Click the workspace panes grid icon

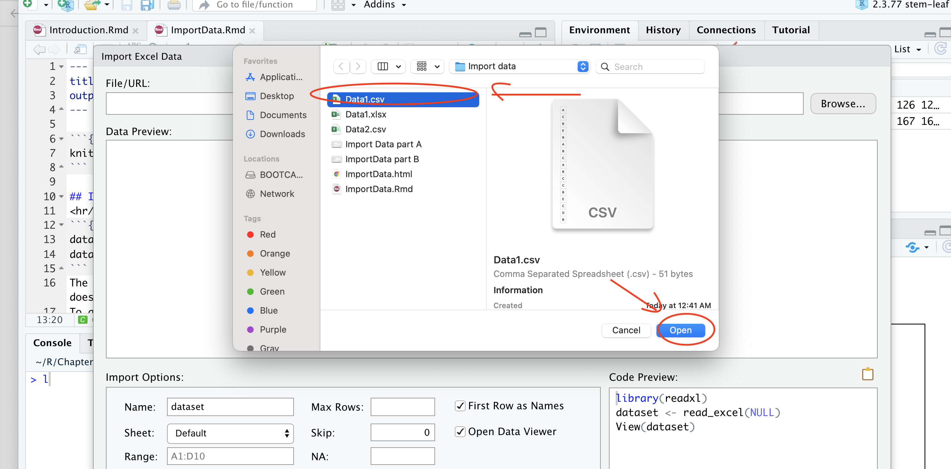[x=338, y=4]
